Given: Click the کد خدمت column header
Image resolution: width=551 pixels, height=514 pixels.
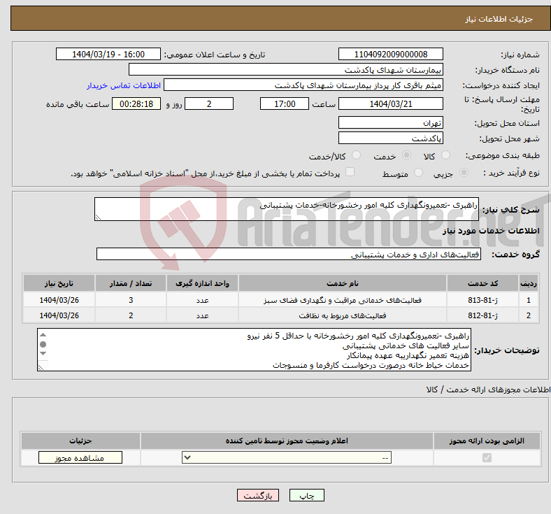Looking at the screenshot, I should 483,283.
